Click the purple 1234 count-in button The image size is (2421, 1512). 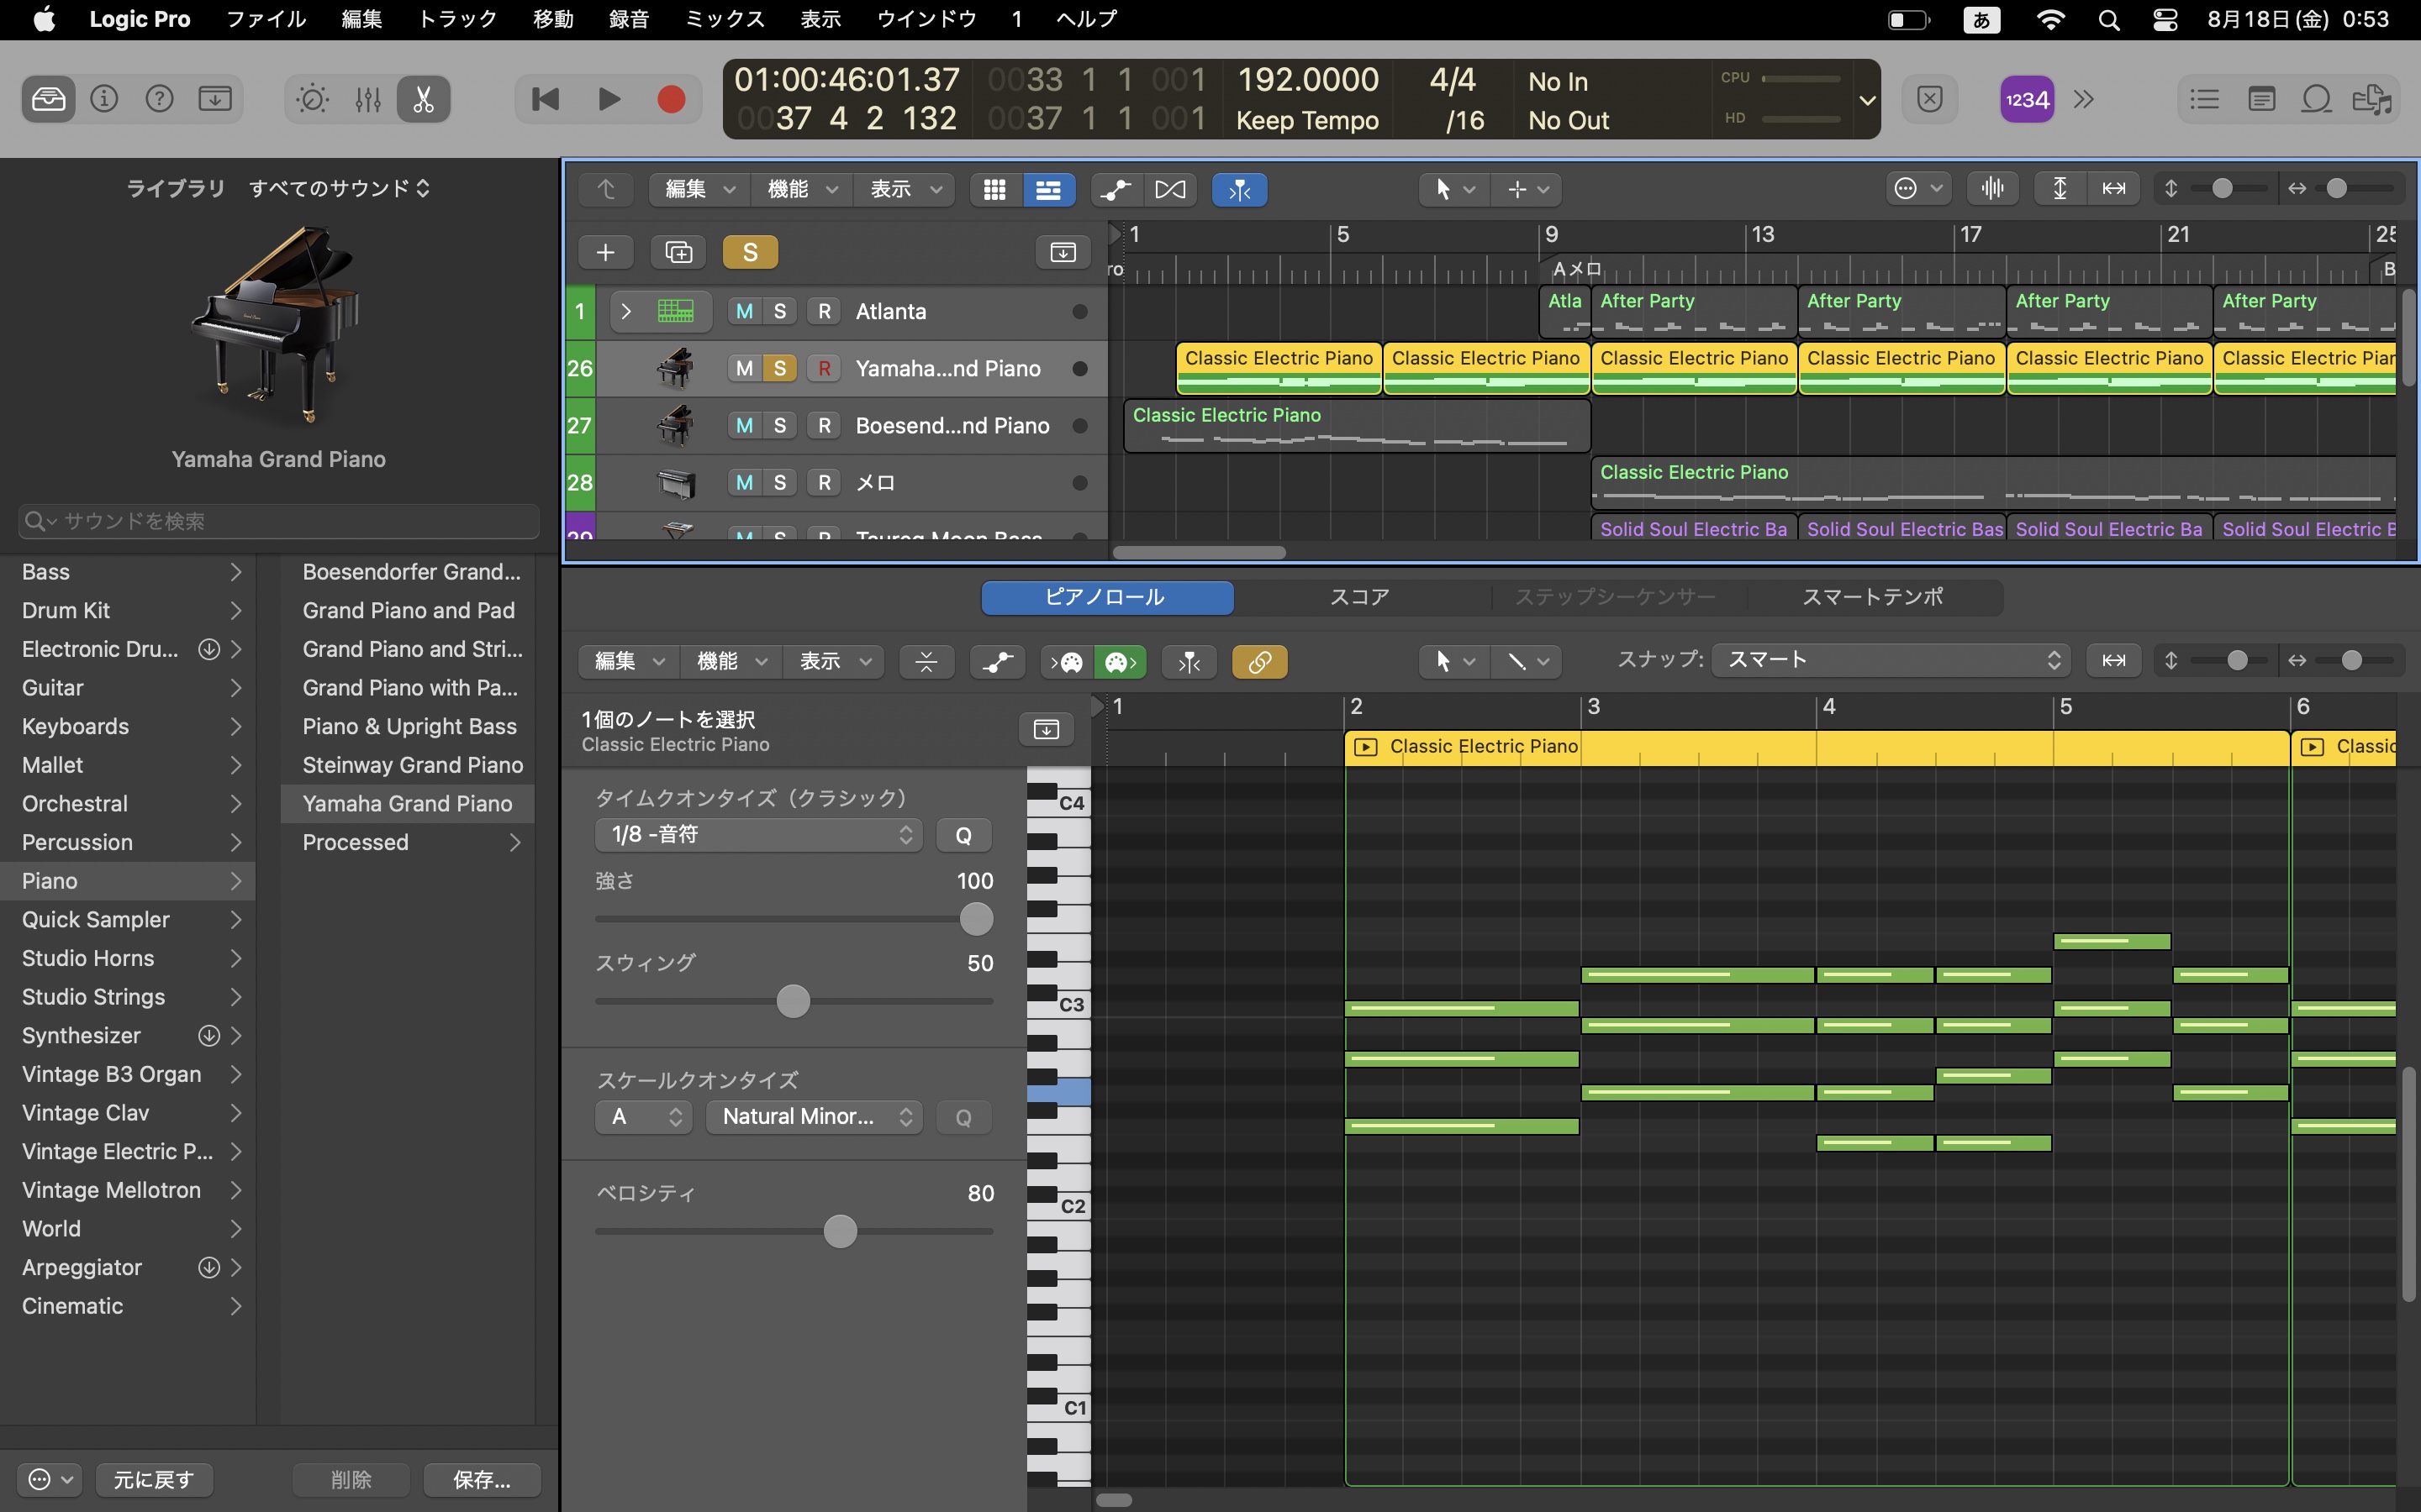tap(2027, 99)
